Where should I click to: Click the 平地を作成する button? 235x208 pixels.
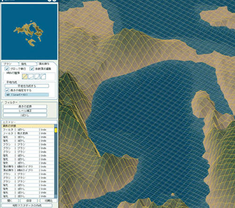27,86
